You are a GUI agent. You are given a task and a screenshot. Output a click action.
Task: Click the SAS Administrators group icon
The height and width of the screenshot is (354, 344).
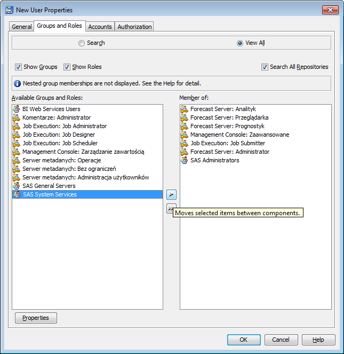pyautogui.click(x=185, y=161)
